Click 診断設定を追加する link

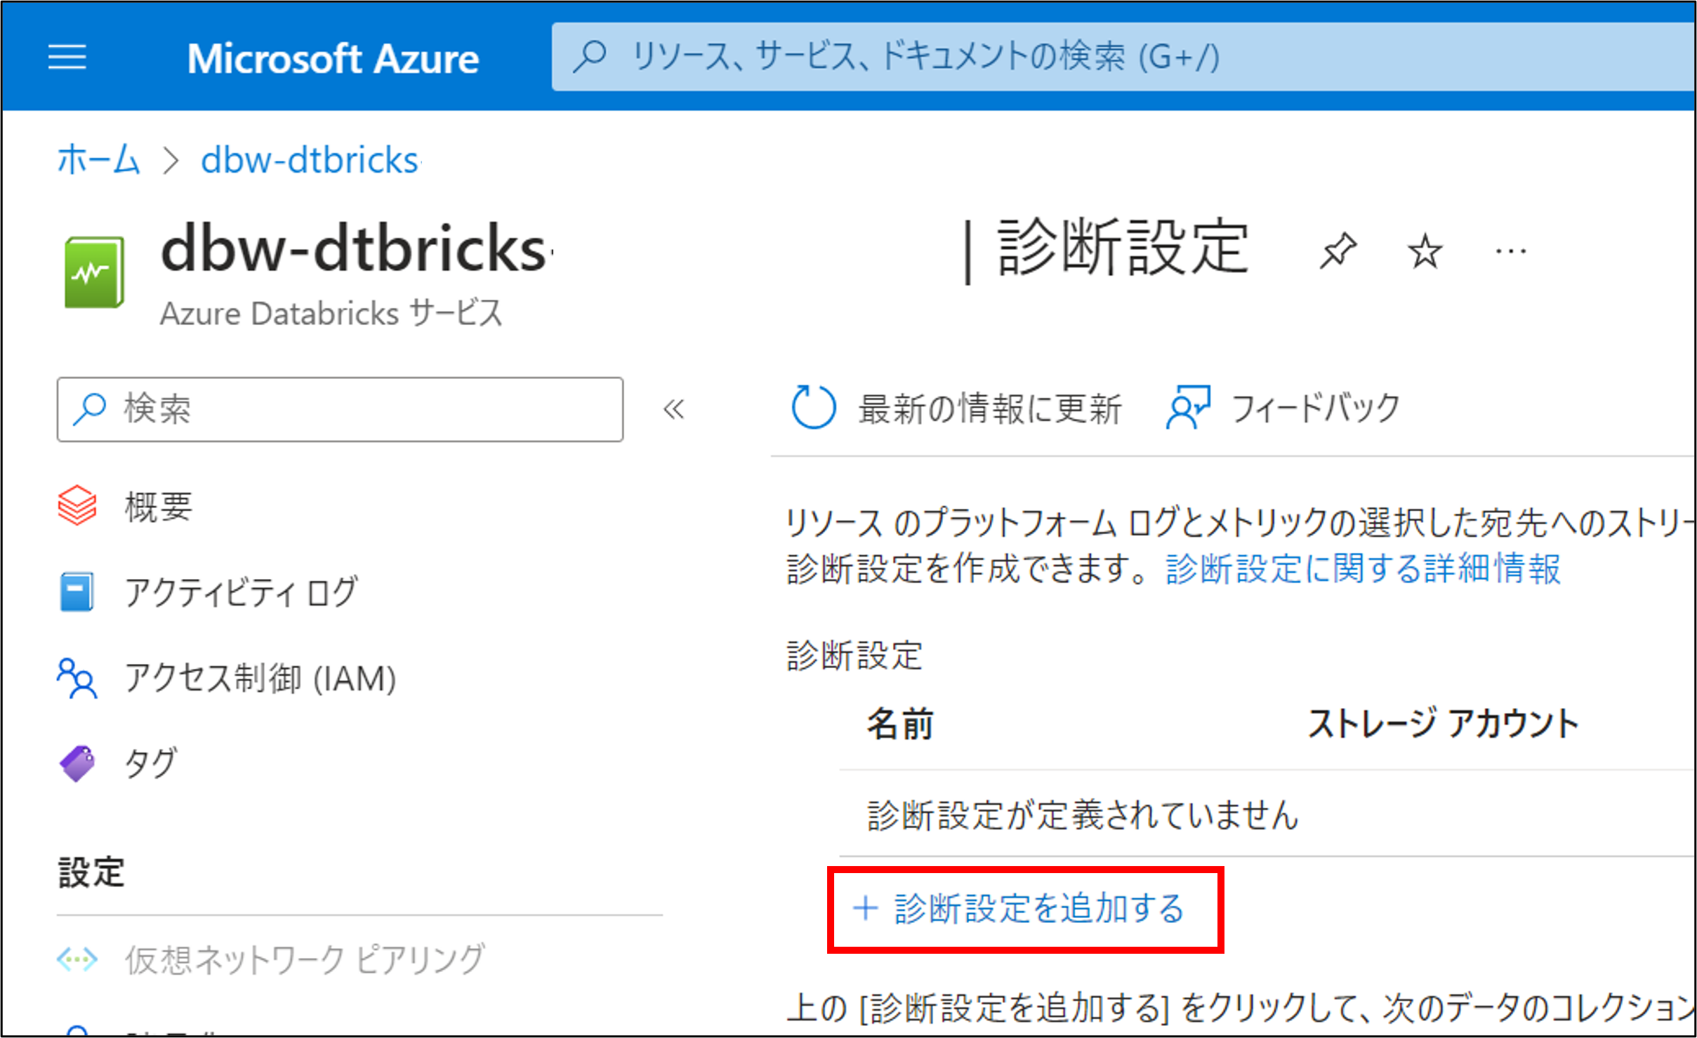pos(1038,908)
